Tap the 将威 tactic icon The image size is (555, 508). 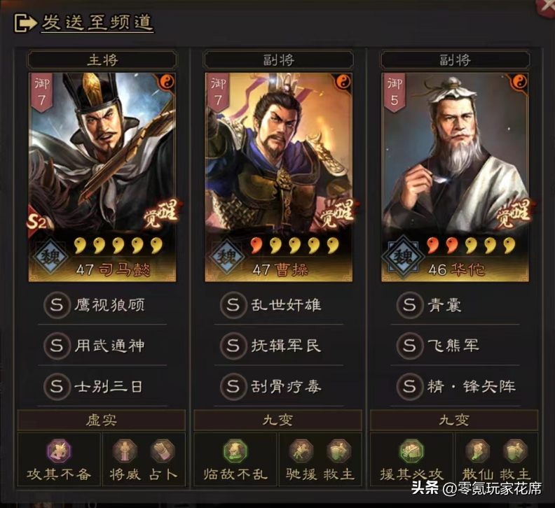(x=124, y=451)
